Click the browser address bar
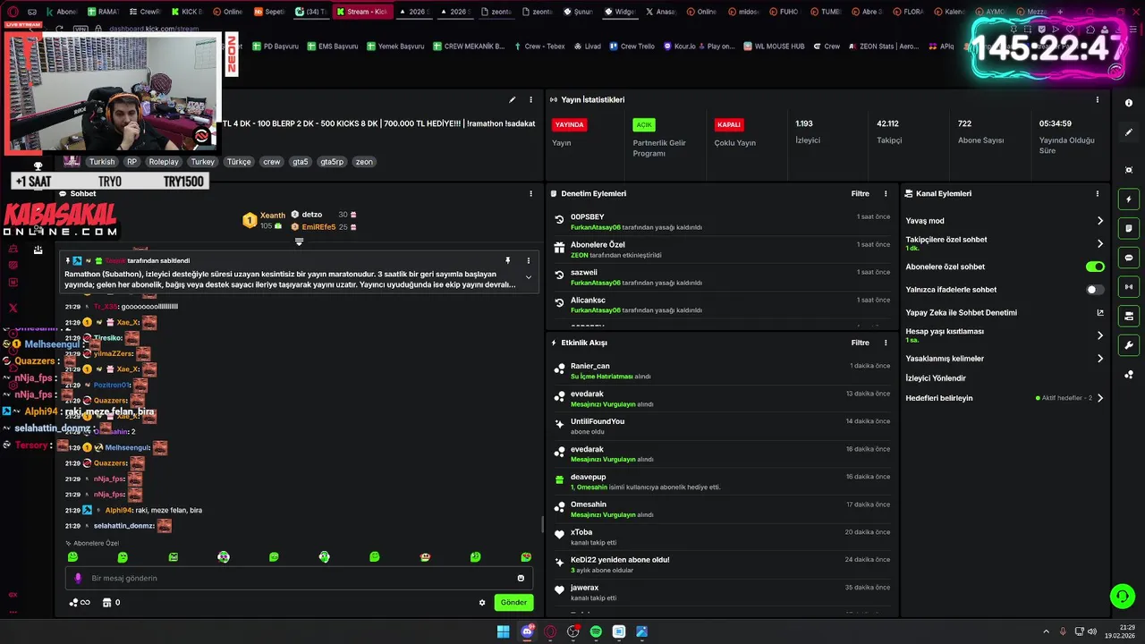1145x644 pixels. (154, 29)
